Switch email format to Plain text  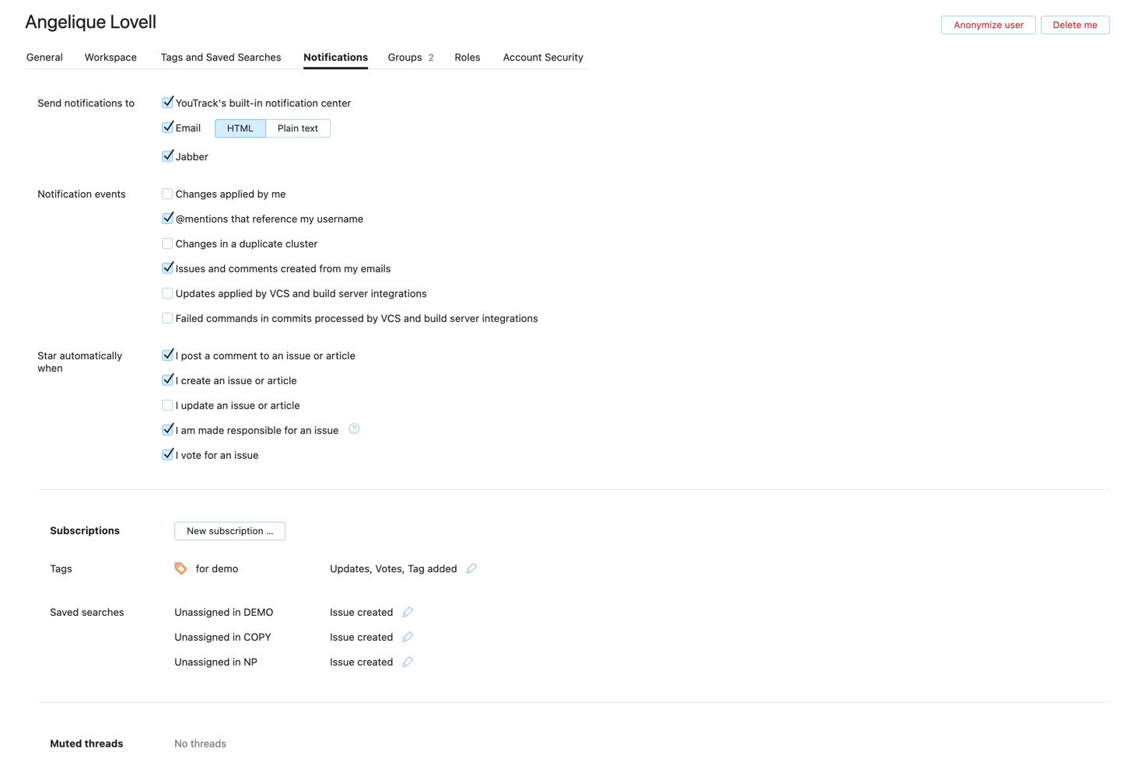click(297, 128)
